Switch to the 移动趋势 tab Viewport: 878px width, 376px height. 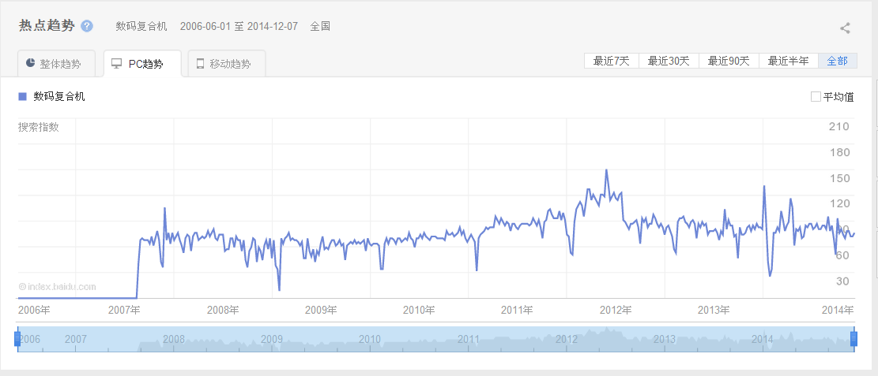226,64
